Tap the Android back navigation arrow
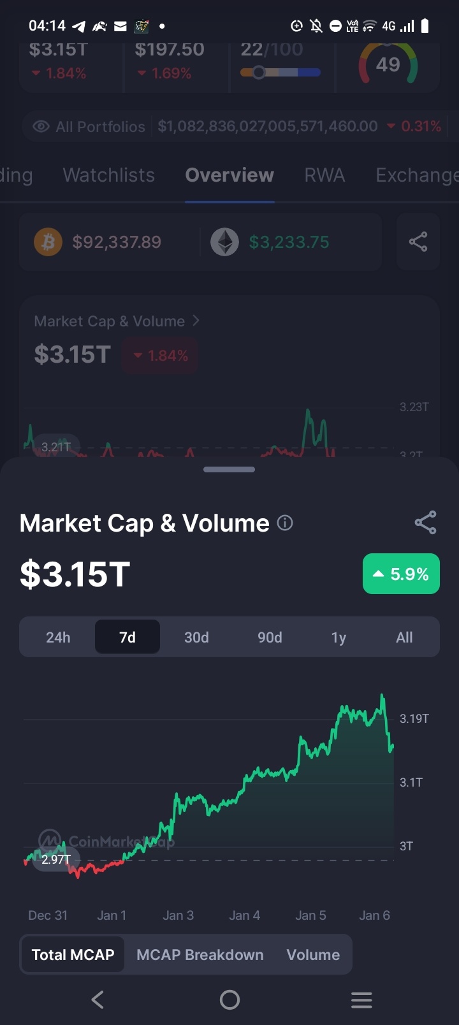This screenshot has width=459, height=1025. coord(98,1000)
